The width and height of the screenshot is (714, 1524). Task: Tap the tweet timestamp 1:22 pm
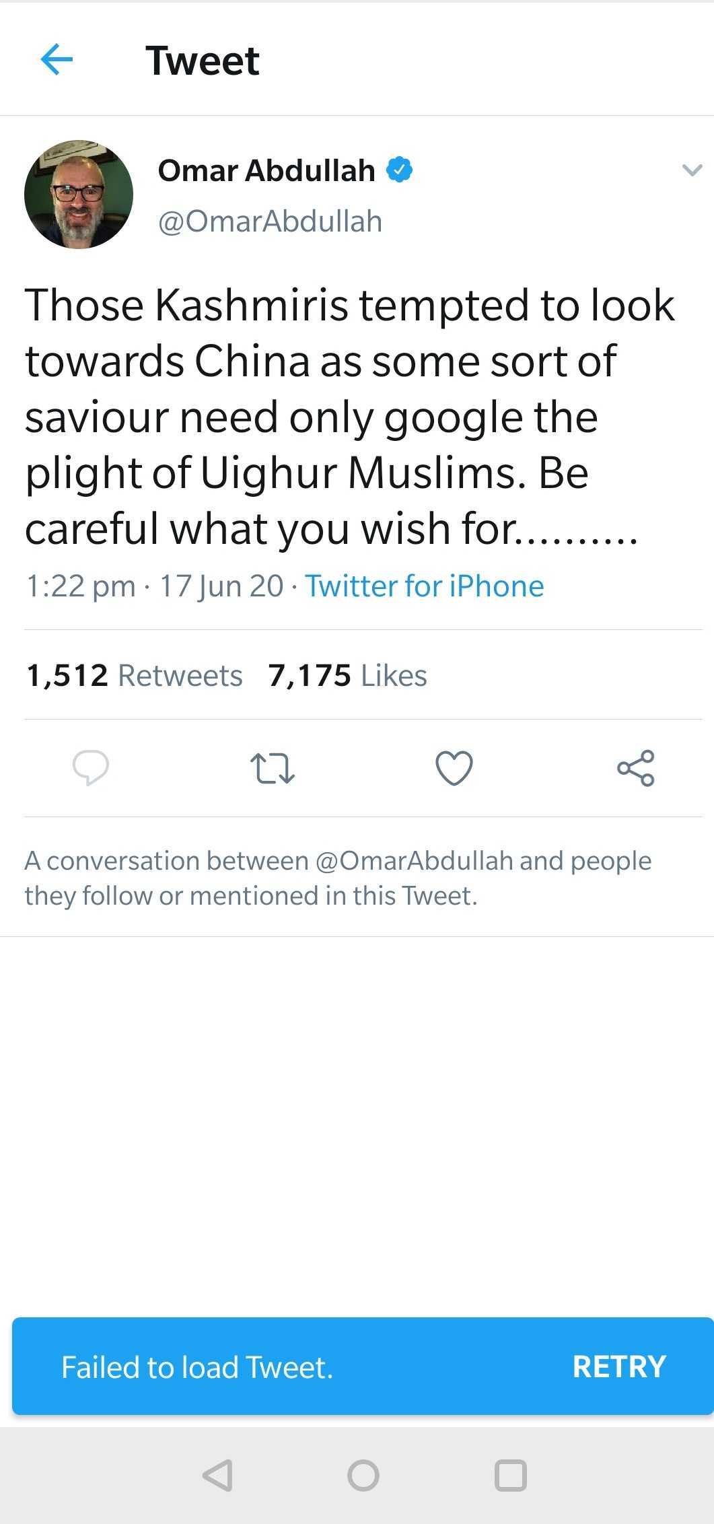81,586
